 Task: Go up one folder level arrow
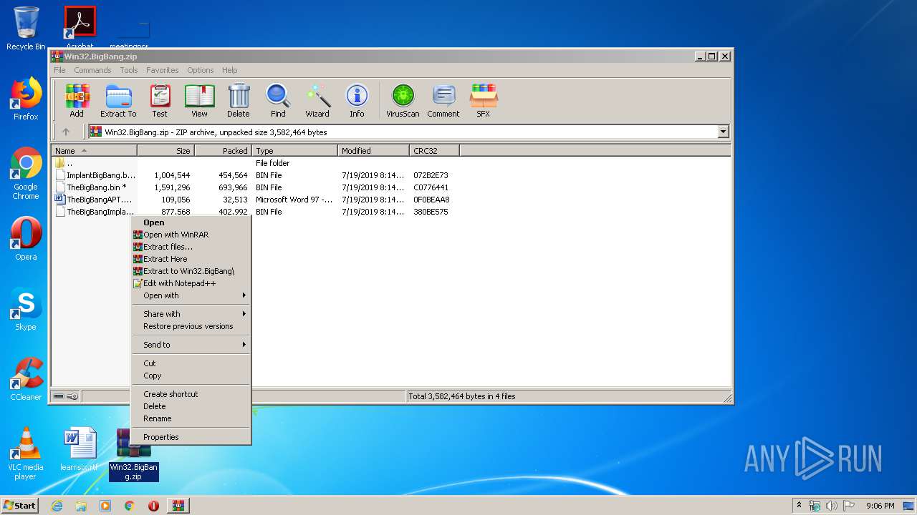click(66, 132)
